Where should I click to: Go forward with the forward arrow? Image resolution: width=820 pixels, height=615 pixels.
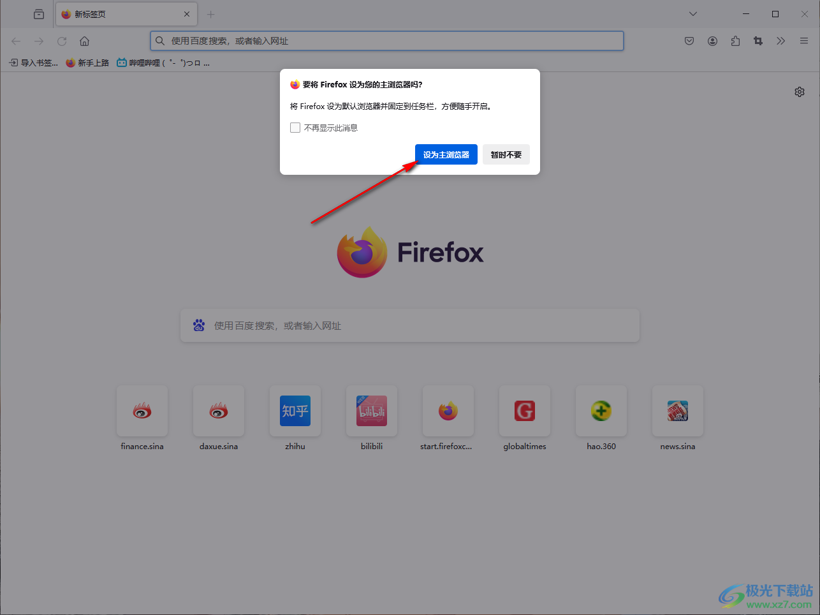tap(39, 41)
